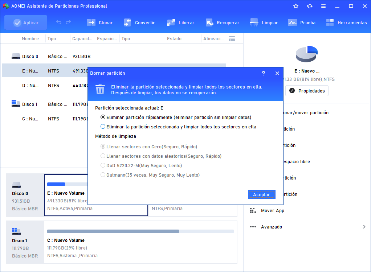Click the refresh icon in title bar
The height and width of the screenshot is (272, 371).
click(310, 6)
